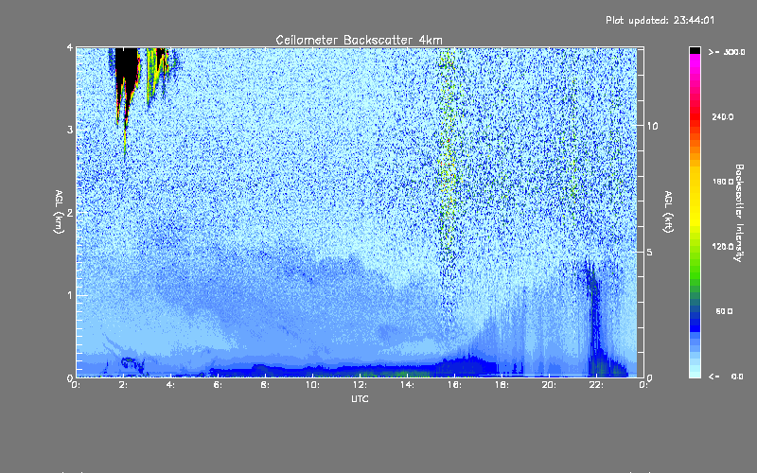Click the '2:' UTC tick label
757x473 pixels.
point(123,385)
